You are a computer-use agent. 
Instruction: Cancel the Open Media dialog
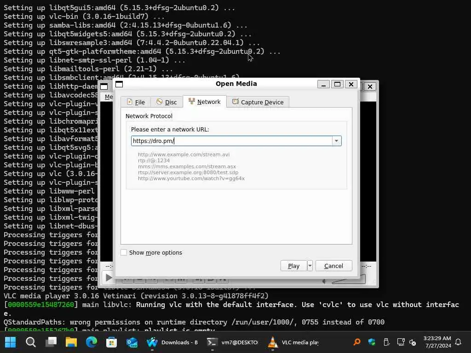click(x=334, y=266)
